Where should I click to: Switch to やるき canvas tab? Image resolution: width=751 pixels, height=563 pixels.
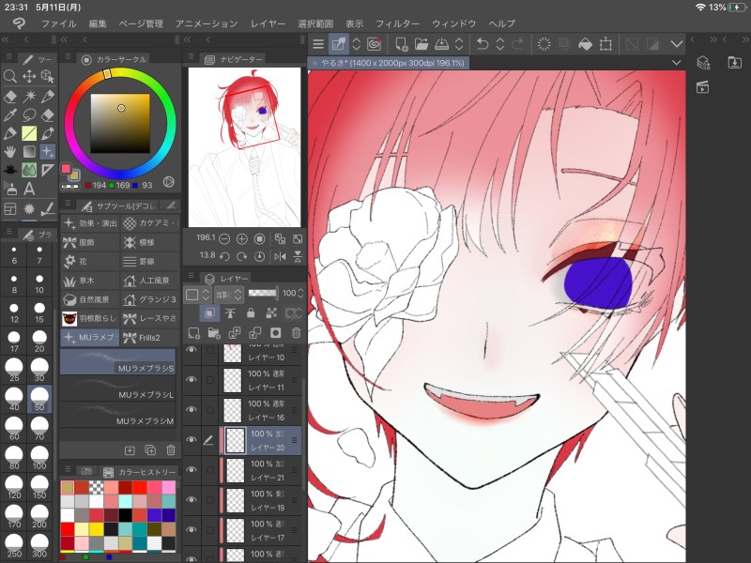[x=389, y=63]
